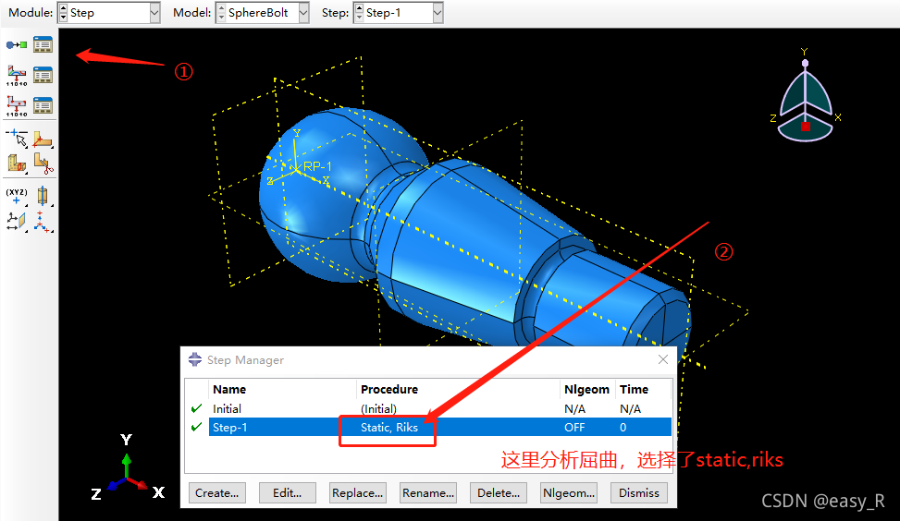Click the Static, Riks procedure cell
The width and height of the screenshot is (900, 521).
coord(389,427)
